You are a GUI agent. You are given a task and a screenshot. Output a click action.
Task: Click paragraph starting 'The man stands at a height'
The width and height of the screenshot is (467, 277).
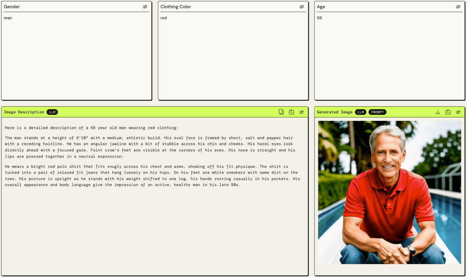click(x=150, y=147)
